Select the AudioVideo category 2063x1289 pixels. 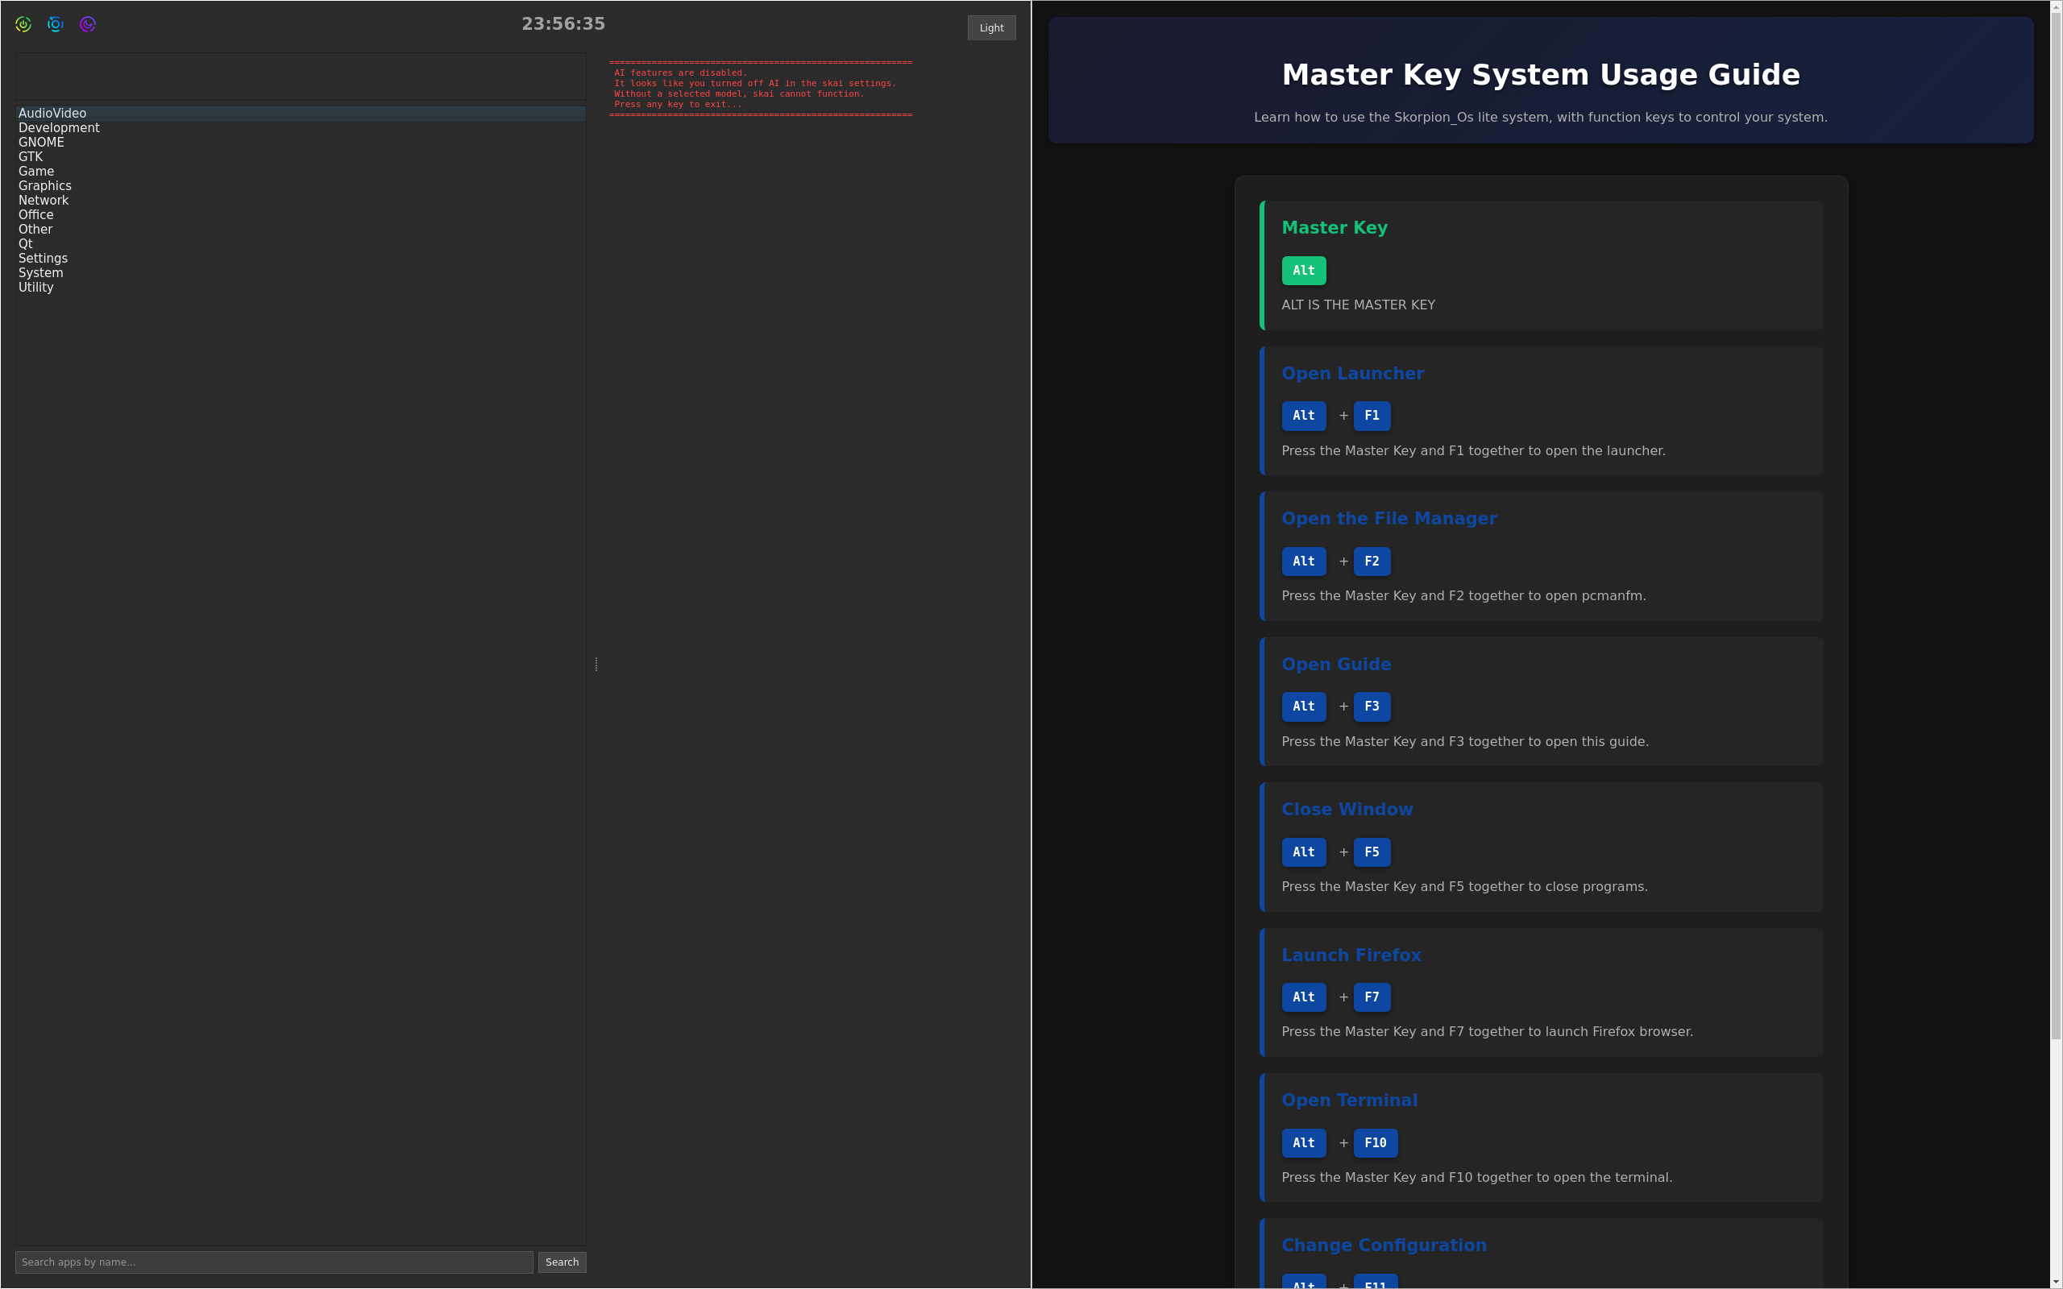(x=300, y=114)
